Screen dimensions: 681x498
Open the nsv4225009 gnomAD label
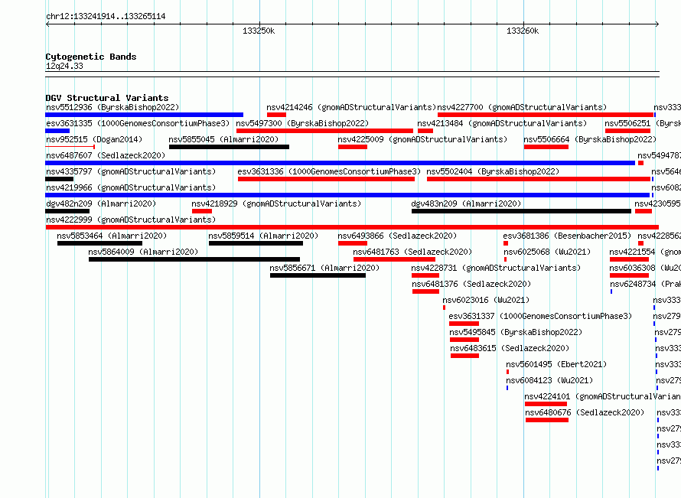pyautogui.click(x=422, y=139)
